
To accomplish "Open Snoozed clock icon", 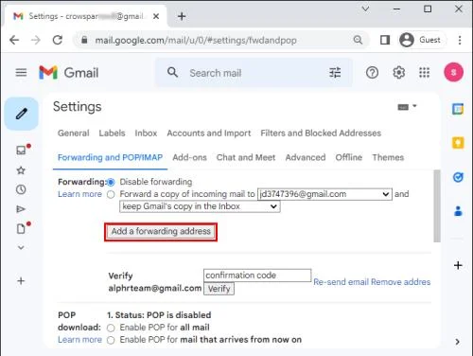I will point(21,189).
